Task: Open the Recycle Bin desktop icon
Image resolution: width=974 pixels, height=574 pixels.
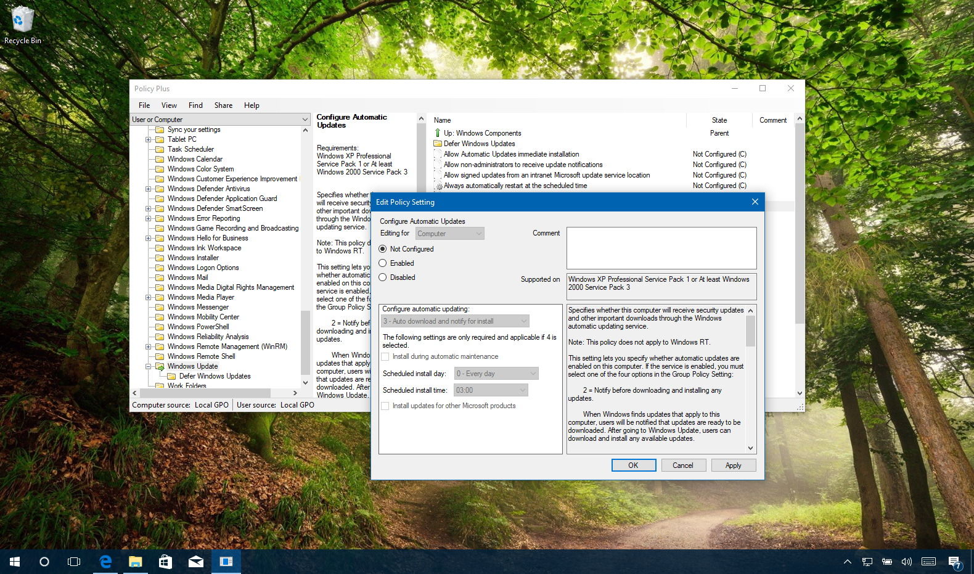Action: point(22,25)
